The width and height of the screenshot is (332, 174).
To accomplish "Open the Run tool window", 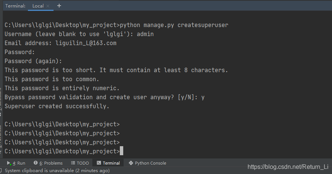I will 16,163.
